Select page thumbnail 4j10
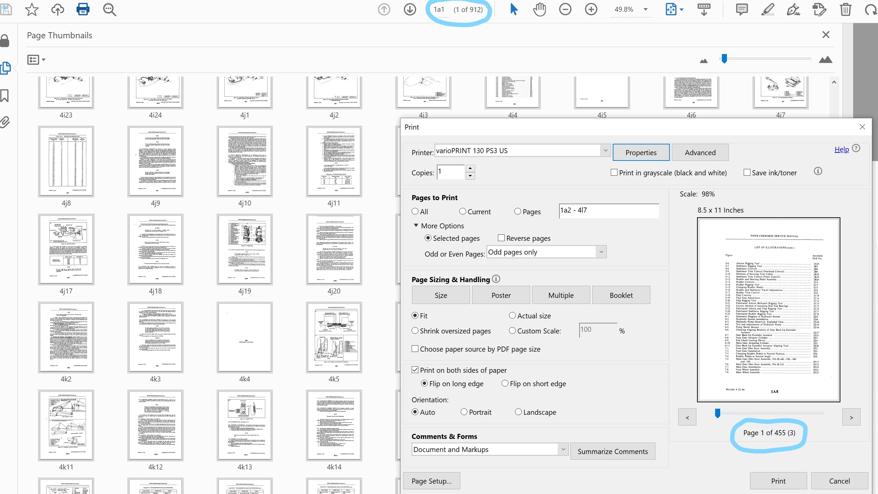This screenshot has width=878, height=494. coord(244,162)
